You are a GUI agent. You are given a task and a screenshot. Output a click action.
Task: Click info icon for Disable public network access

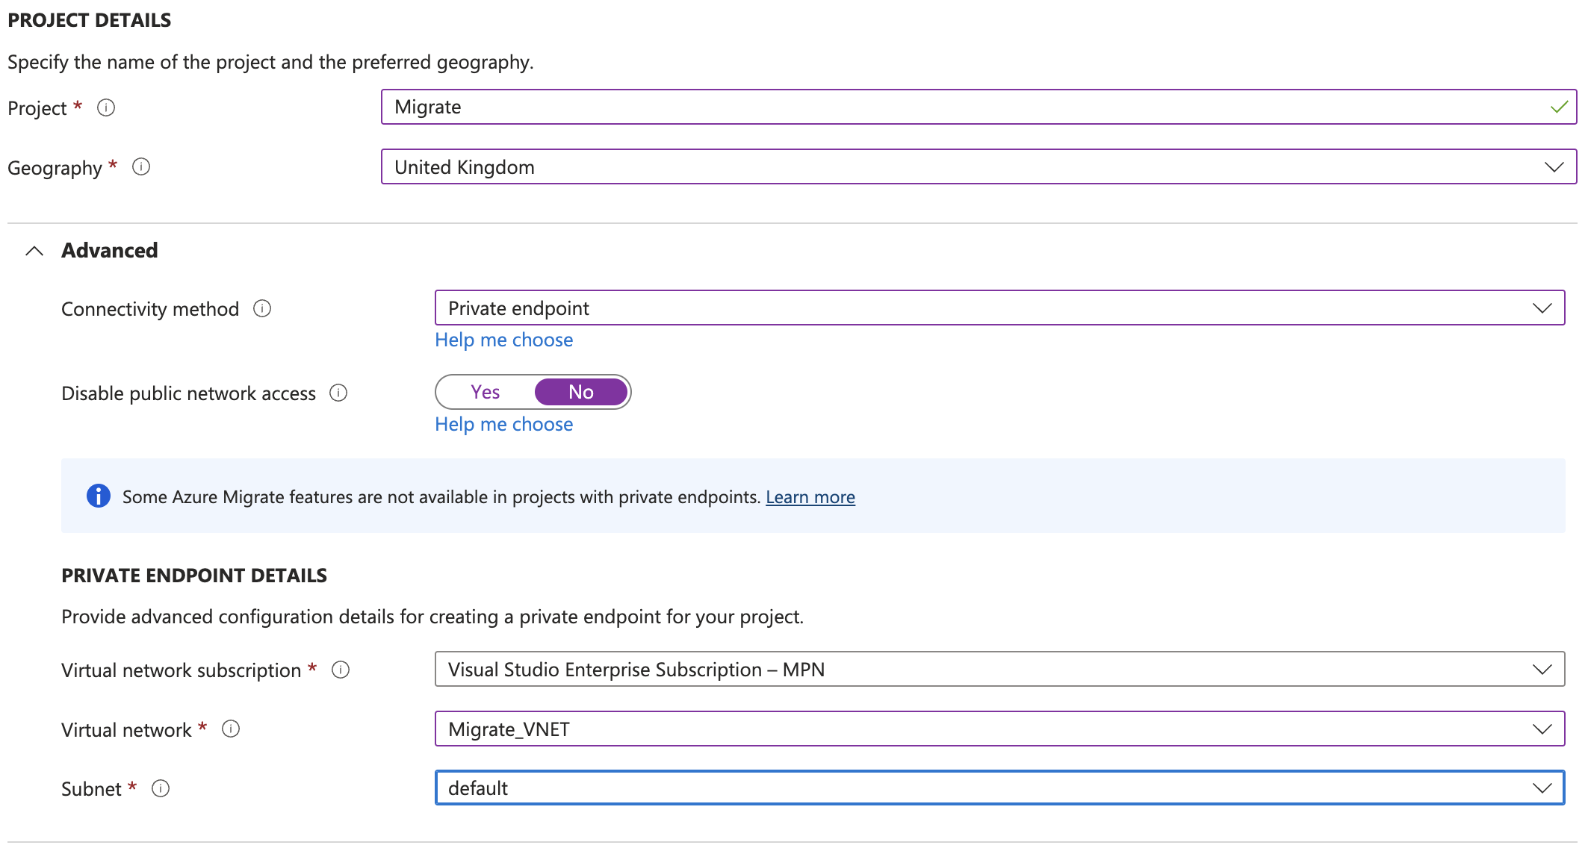point(338,393)
